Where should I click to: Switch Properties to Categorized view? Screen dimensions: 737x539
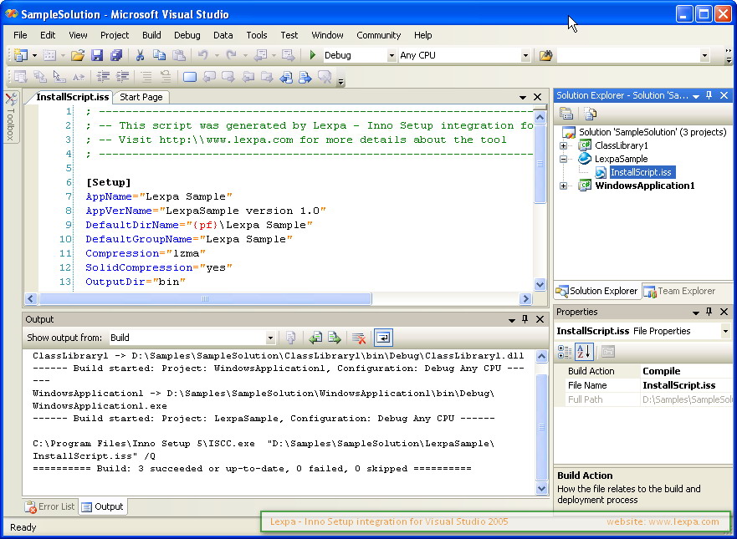pos(564,352)
